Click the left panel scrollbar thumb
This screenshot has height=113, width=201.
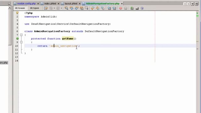click(10, 27)
